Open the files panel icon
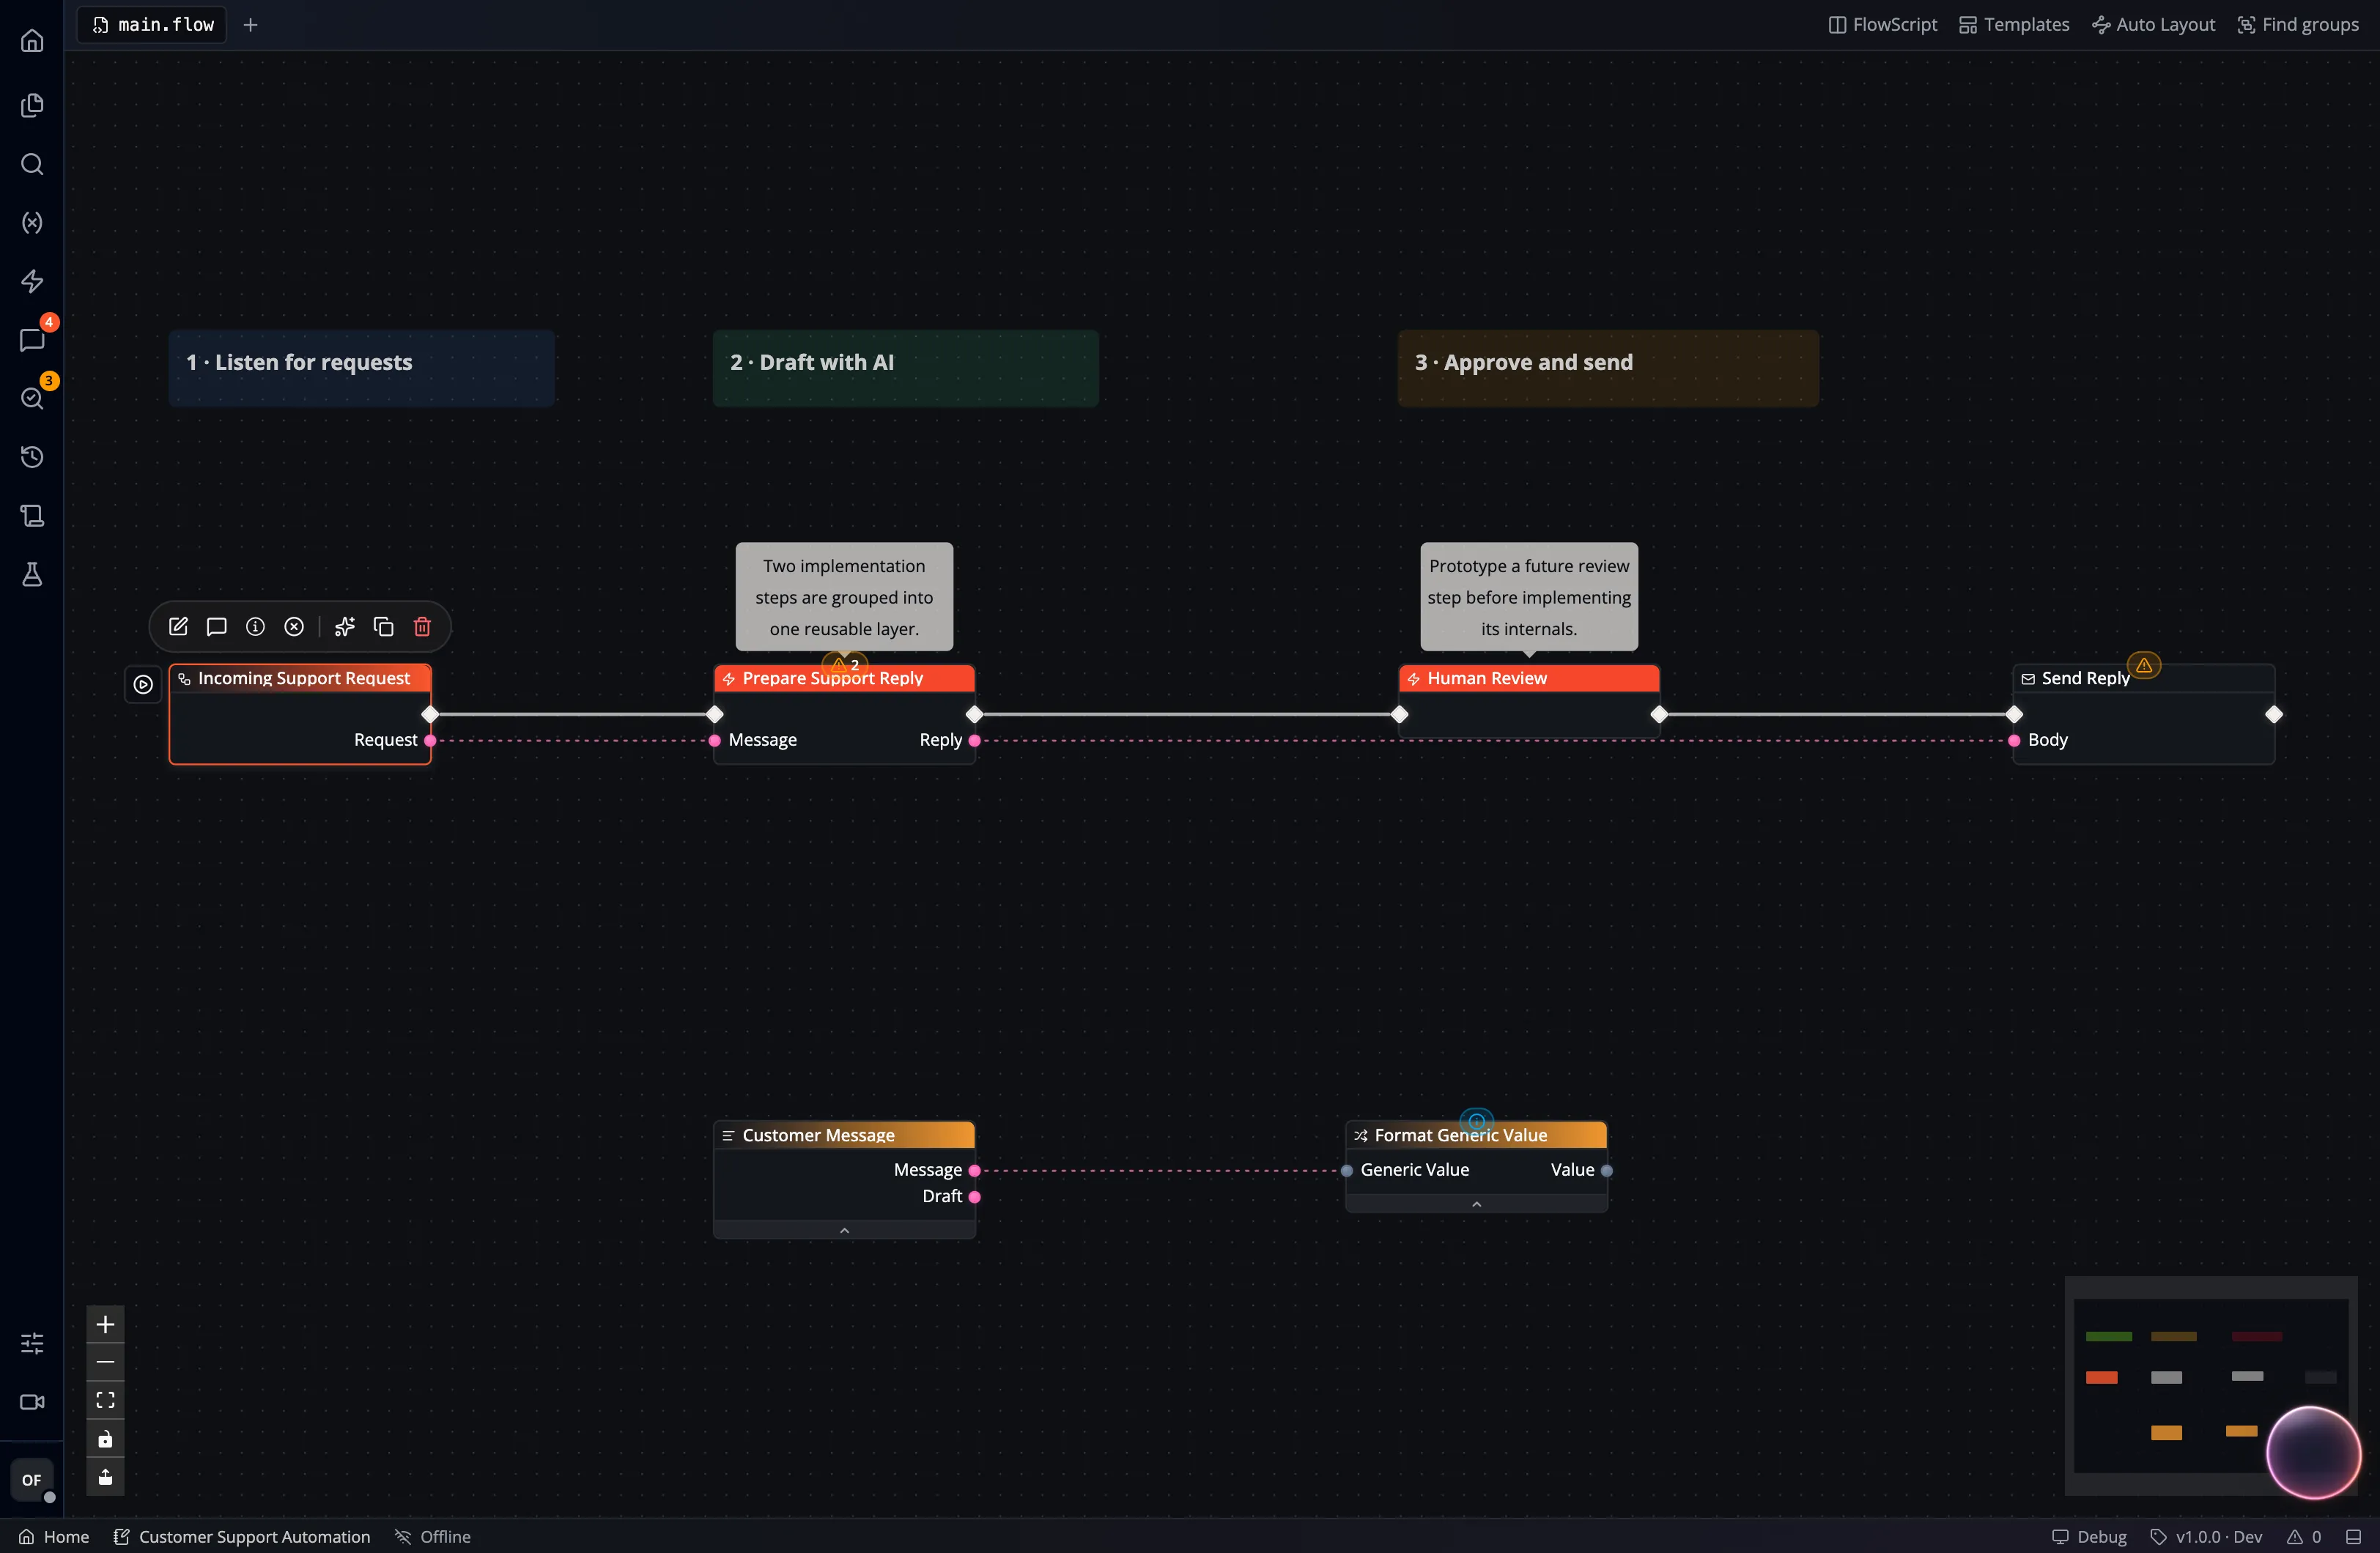Screen dimensions: 2380x1553 (32, 105)
